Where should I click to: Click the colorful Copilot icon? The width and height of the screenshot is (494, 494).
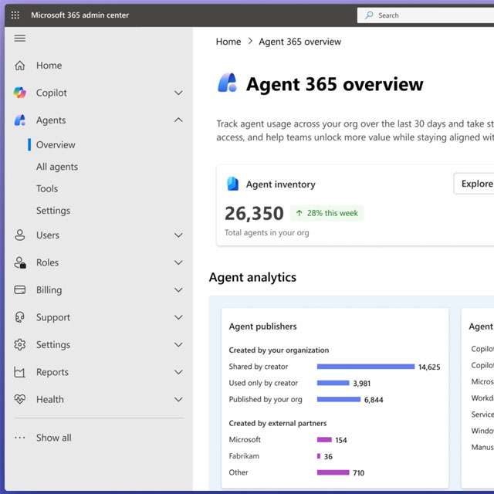click(20, 93)
